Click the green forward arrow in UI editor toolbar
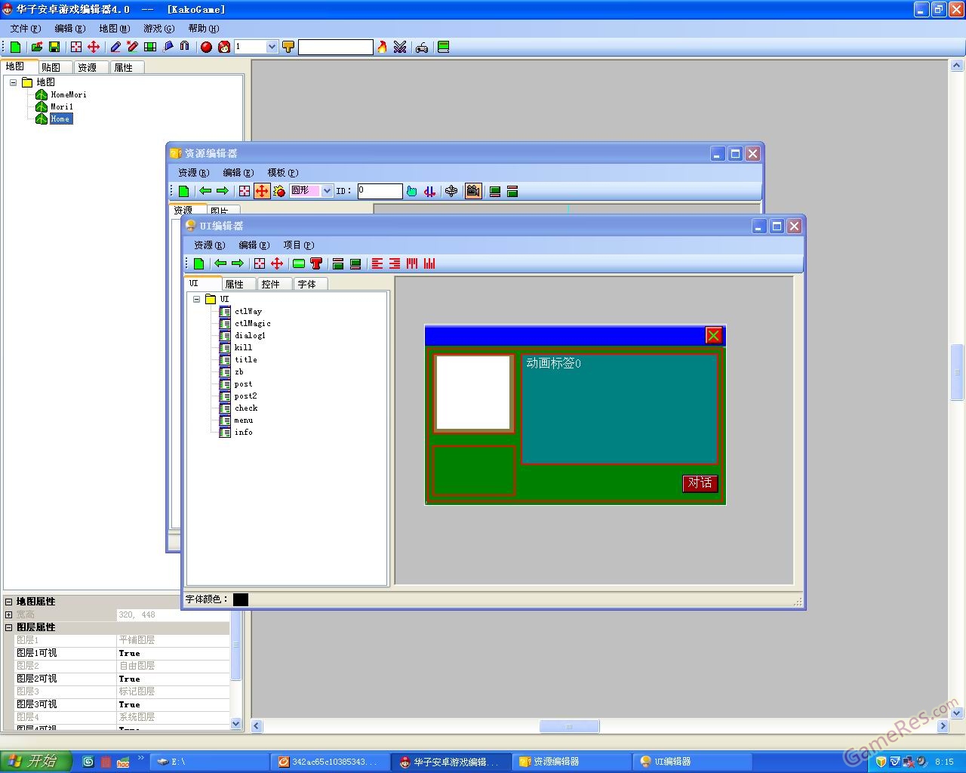Screen dimensions: 966x773 [x=238, y=263]
